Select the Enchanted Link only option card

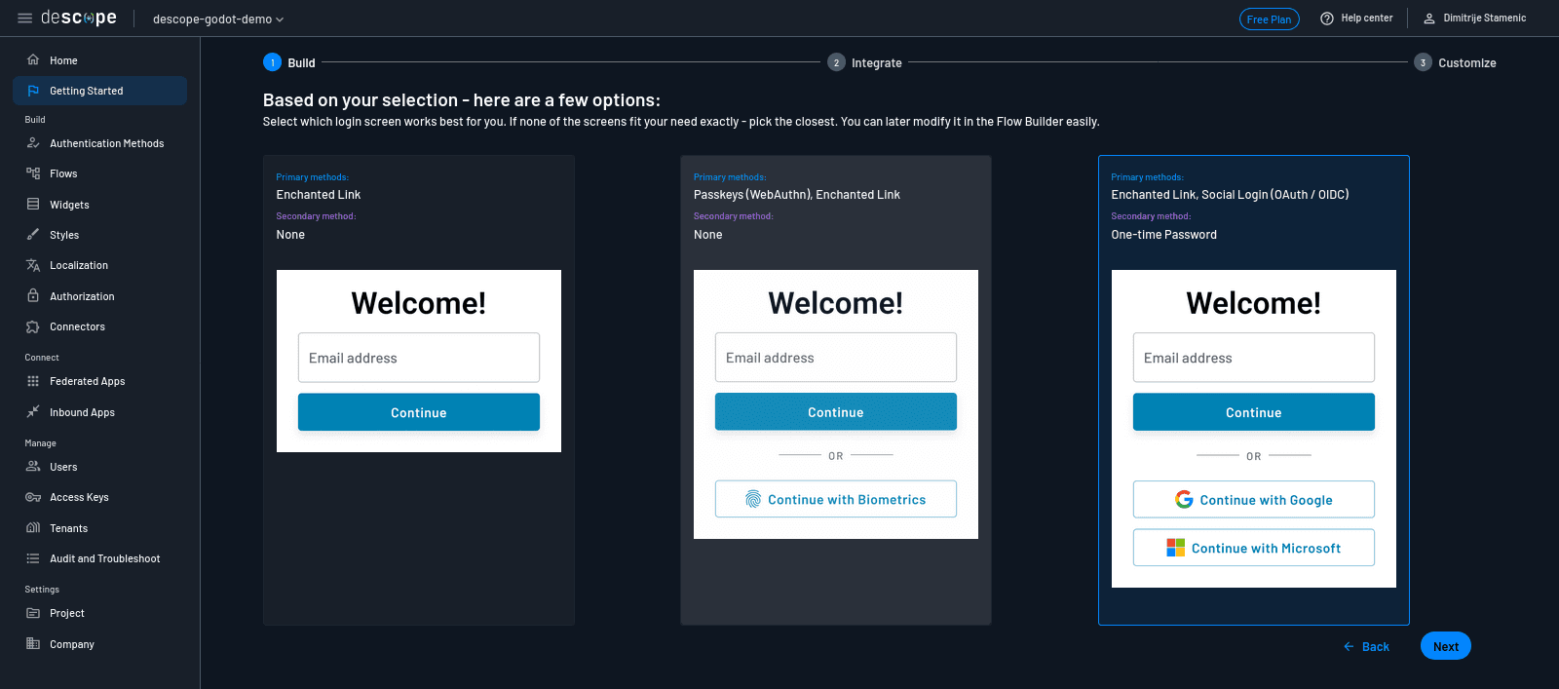coord(418,390)
